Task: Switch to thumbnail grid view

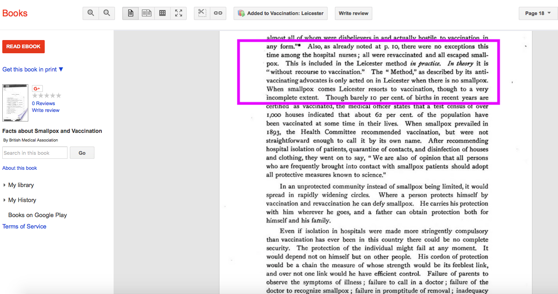Action: pos(162,13)
